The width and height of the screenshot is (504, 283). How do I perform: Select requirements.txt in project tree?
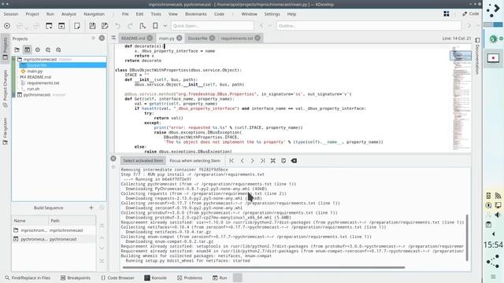(43, 83)
